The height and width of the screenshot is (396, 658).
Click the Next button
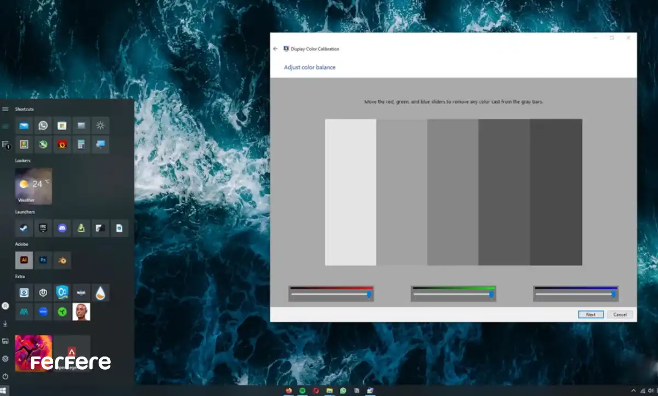click(x=591, y=314)
